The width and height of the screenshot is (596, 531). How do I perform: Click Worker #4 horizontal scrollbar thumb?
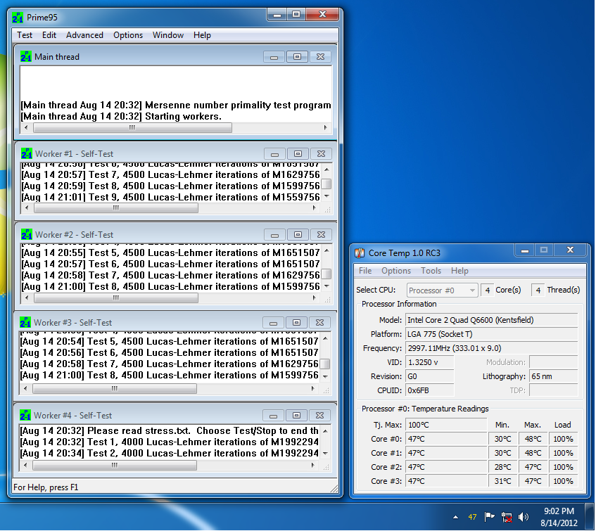point(115,466)
